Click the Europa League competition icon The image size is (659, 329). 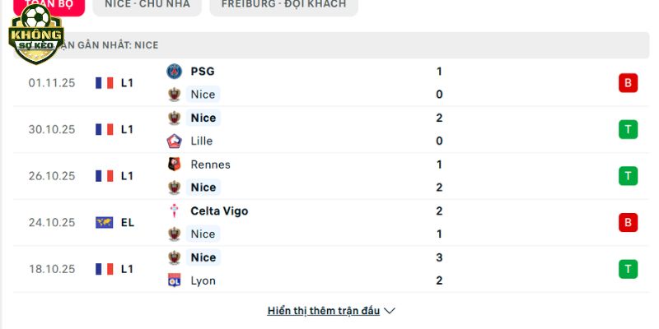tap(104, 222)
